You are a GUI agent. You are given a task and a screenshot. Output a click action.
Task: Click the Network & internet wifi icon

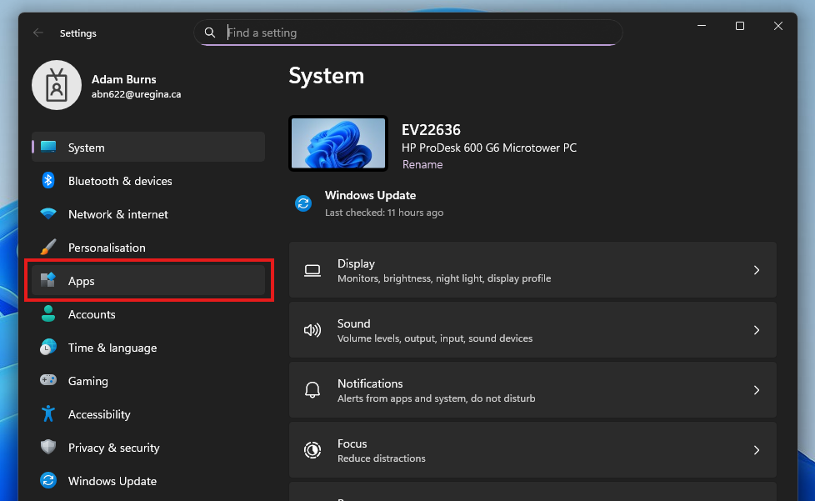48,213
